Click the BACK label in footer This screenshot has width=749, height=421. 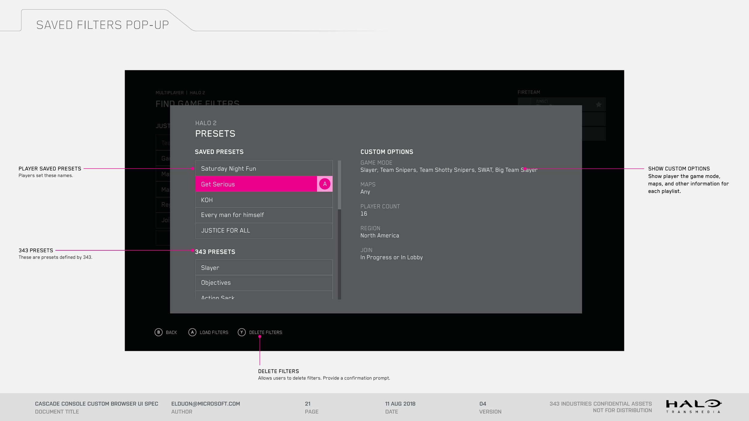171,332
